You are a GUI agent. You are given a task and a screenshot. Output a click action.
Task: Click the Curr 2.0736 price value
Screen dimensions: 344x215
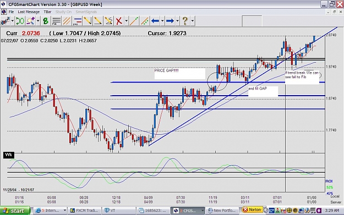31,34
